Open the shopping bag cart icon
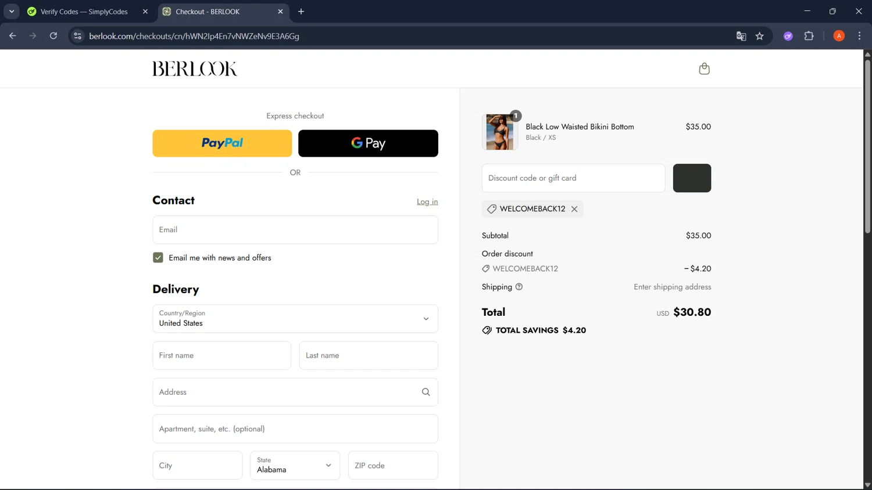This screenshot has width=872, height=490. click(x=704, y=69)
